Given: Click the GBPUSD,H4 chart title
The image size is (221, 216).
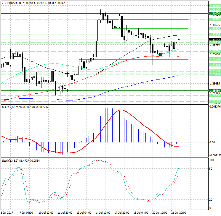Looking at the screenshot, I should pyautogui.click(x=11, y=3).
